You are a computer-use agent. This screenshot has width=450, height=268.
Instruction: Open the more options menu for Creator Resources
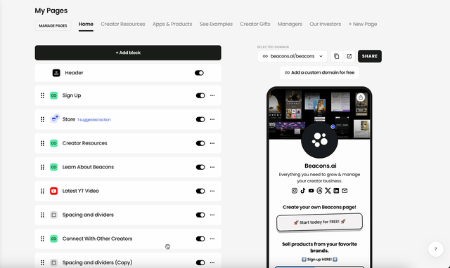pos(212,143)
